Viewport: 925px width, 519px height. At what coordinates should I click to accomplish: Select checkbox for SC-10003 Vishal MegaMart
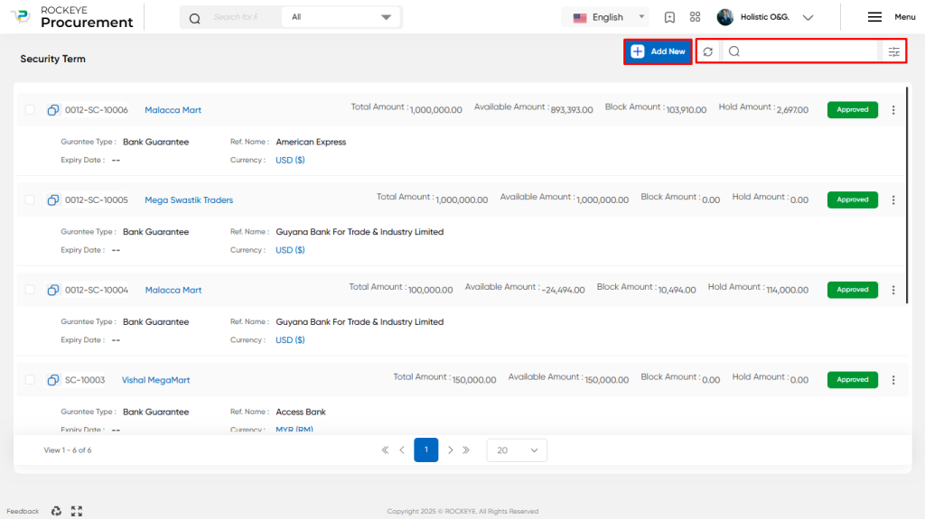[x=30, y=380]
